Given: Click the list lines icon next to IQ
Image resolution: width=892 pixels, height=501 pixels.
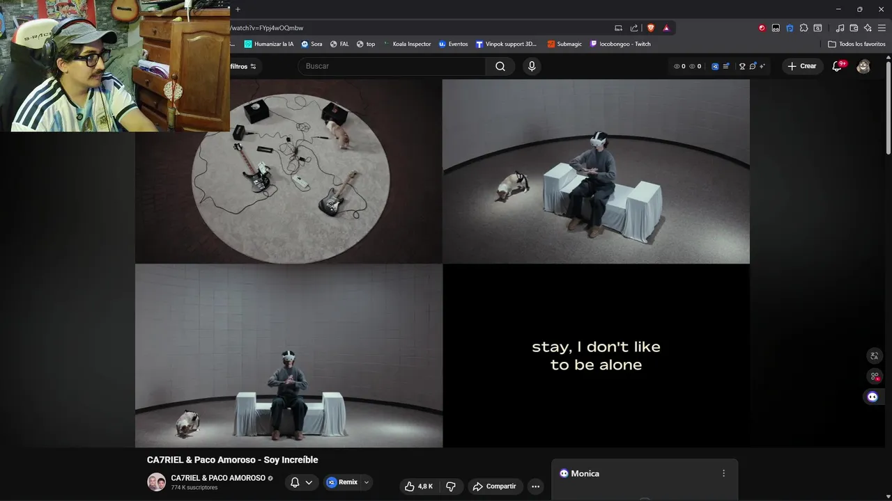Looking at the screenshot, I should point(726,66).
